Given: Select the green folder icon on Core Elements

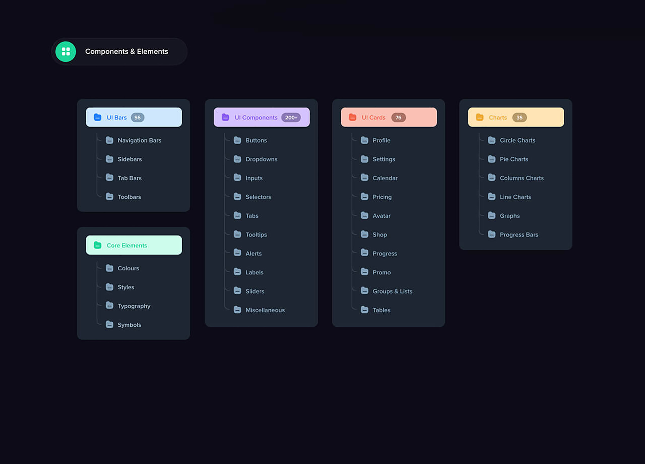Looking at the screenshot, I should point(98,245).
